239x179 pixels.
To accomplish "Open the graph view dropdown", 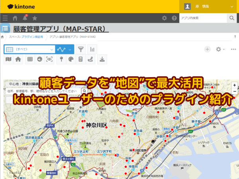I will tap(65, 49).
